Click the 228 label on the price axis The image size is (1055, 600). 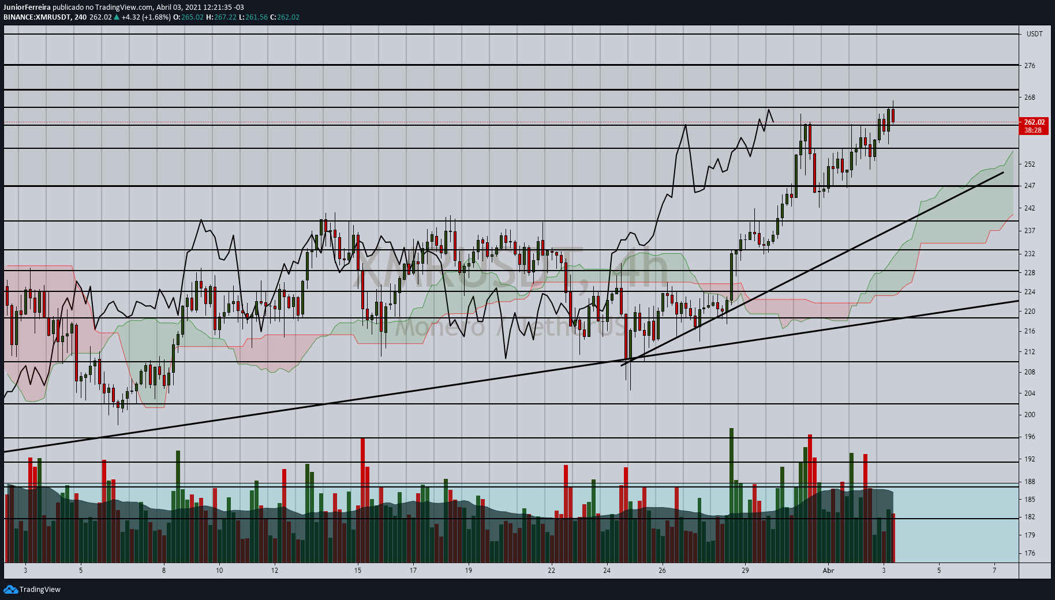coord(1030,273)
